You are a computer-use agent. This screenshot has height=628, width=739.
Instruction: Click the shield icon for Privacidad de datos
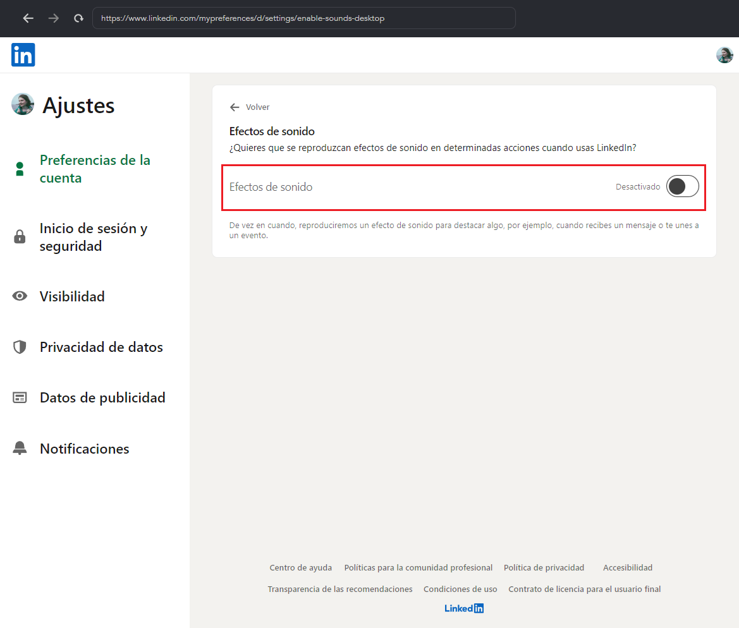coord(20,347)
